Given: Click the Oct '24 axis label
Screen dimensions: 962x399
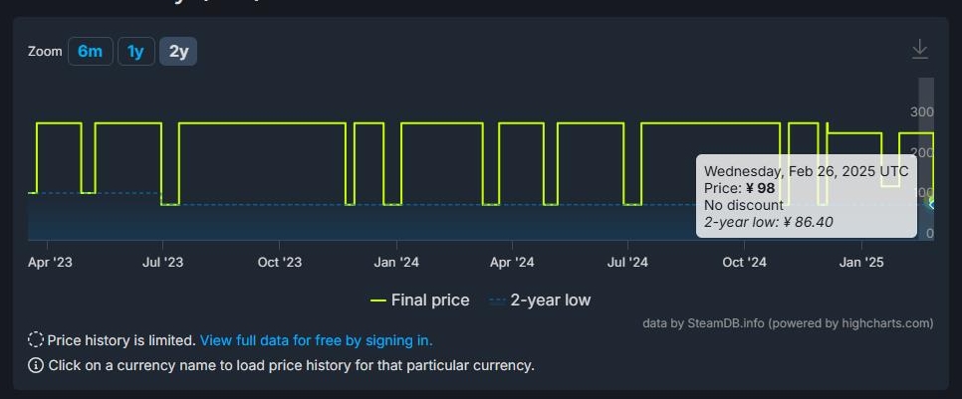Looking at the screenshot, I should click(x=745, y=263).
